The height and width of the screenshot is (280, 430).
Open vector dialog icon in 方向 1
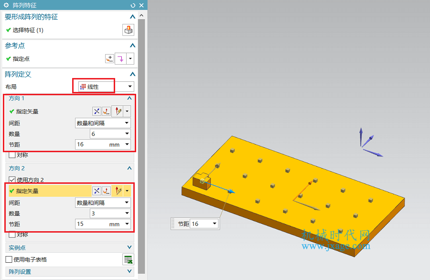pos(107,112)
